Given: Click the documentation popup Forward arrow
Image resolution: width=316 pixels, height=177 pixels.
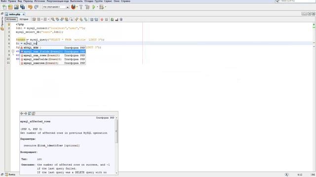Looking at the screenshot, I should pos(26,114).
